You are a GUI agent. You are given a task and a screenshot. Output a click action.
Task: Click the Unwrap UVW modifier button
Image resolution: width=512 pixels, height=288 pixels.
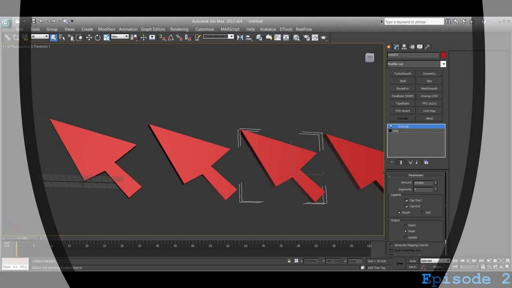tap(429, 96)
